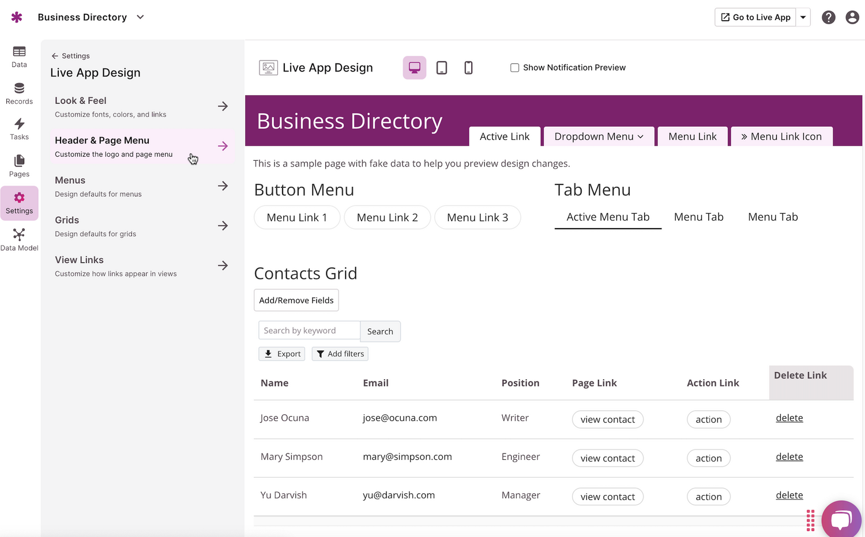Viewport: 865px width, 537px height.
Task: Click the Add/Remove Fields button
Action: [296, 300]
